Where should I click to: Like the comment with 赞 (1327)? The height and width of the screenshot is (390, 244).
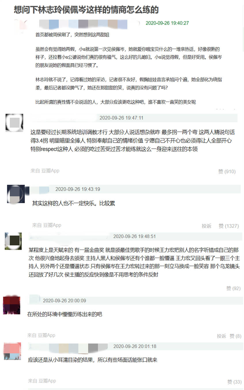click(x=229, y=226)
